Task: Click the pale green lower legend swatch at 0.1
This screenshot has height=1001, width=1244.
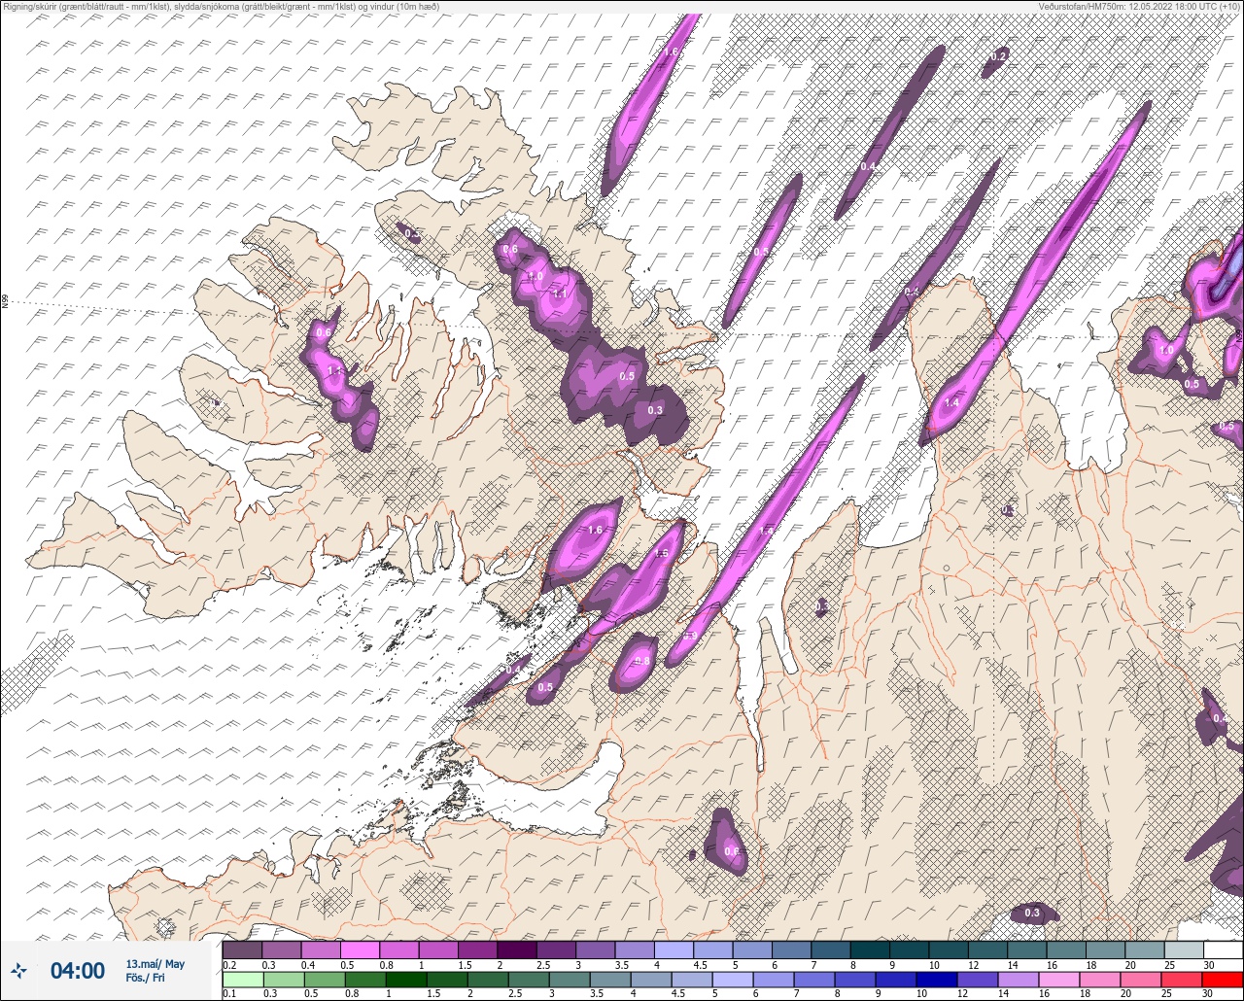Action: (242, 979)
